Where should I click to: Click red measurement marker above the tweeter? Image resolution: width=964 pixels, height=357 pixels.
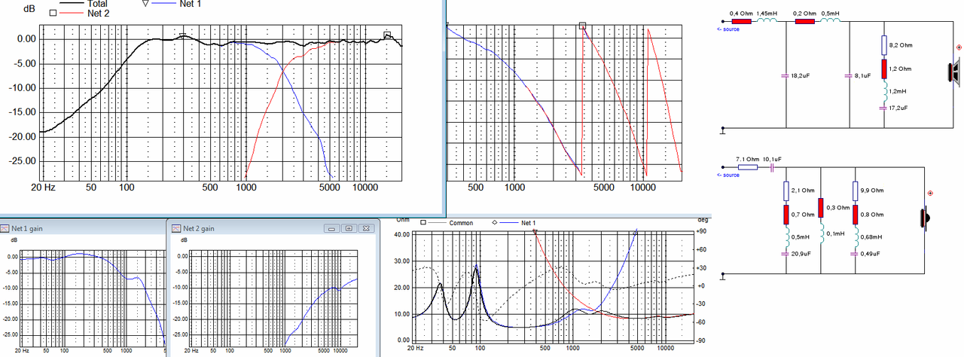point(930,194)
